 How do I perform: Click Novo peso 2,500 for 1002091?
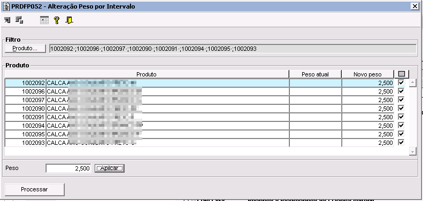click(x=368, y=117)
